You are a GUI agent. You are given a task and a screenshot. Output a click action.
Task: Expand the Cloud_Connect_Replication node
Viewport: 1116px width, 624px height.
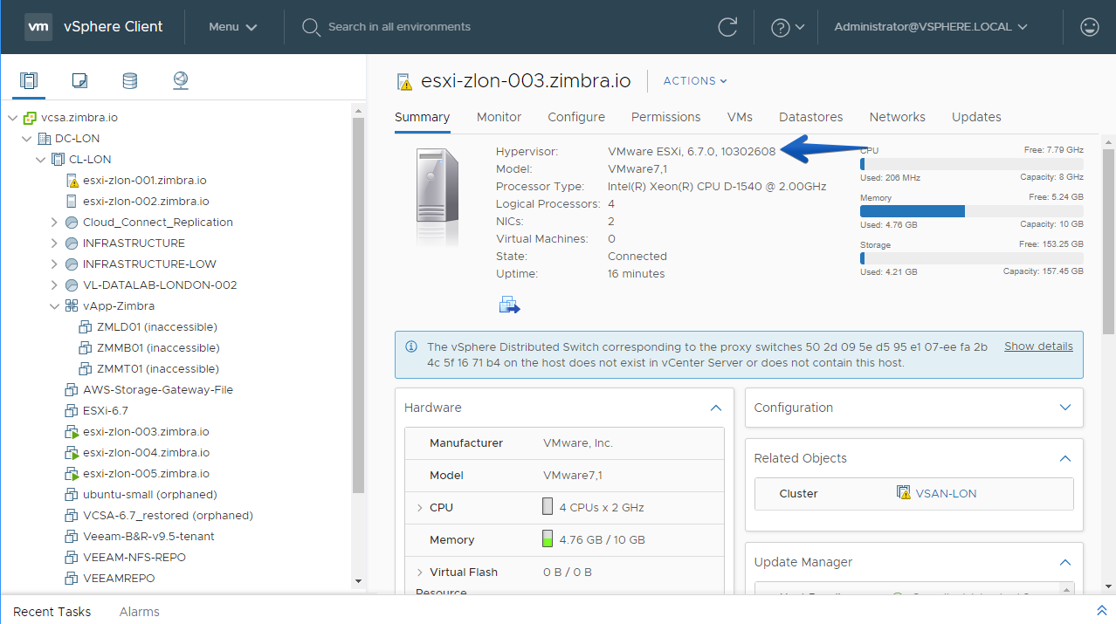[x=54, y=223]
